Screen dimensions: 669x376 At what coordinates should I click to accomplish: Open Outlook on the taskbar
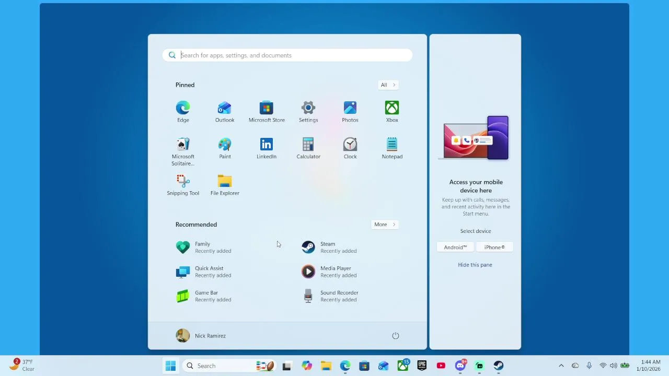(x=384, y=366)
